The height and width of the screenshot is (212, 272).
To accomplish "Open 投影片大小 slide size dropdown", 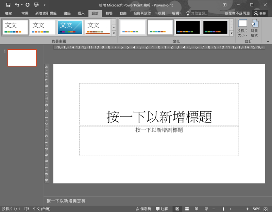I will click(242, 28).
